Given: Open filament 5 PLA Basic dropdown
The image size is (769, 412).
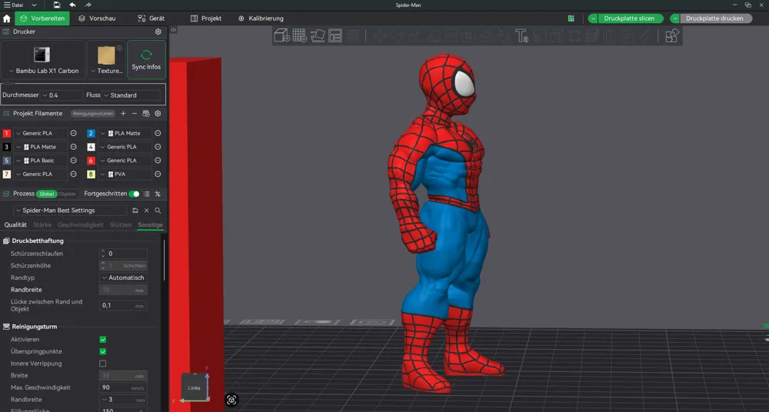Looking at the screenshot, I should (x=40, y=161).
